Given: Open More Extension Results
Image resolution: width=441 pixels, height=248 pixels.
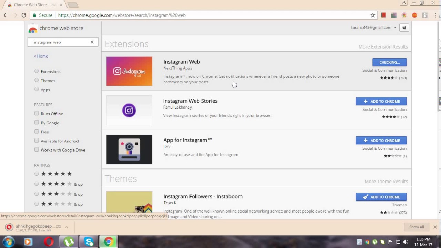Looking at the screenshot, I should (x=383, y=47).
